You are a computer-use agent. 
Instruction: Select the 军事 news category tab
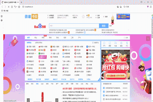(x=72, y=84)
